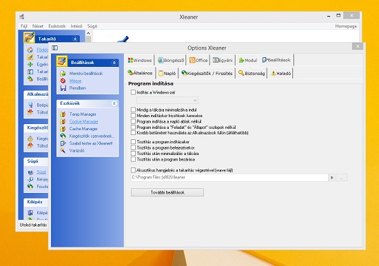Select the Haladó sub-tab
The image size is (379, 266).
280,73
